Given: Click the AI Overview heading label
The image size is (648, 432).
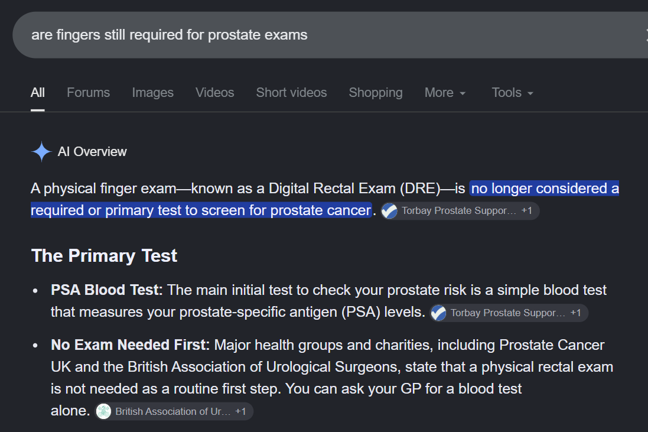Looking at the screenshot, I should [92, 152].
